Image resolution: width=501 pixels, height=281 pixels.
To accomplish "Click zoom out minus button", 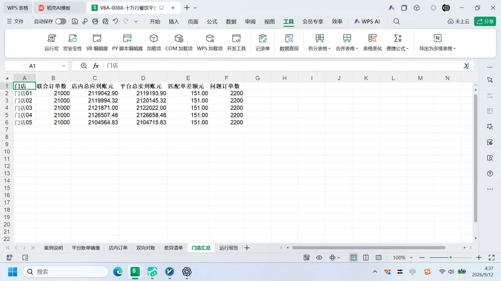I will tap(422, 257).
